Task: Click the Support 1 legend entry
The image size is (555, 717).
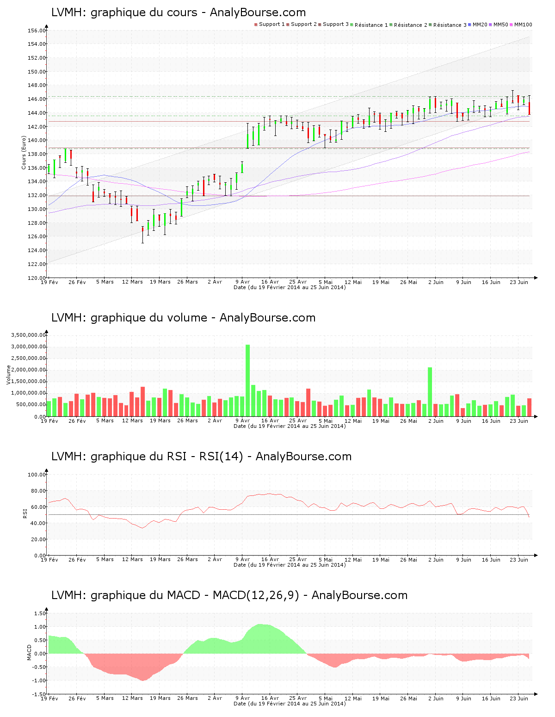Action: coord(270,25)
